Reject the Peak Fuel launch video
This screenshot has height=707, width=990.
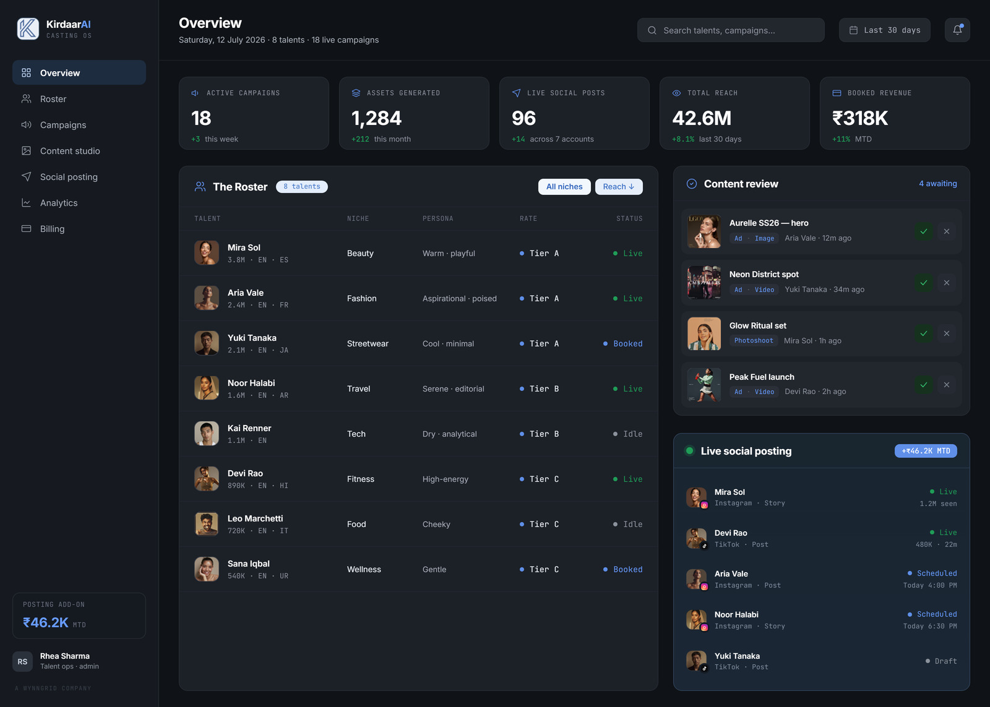[x=947, y=385]
